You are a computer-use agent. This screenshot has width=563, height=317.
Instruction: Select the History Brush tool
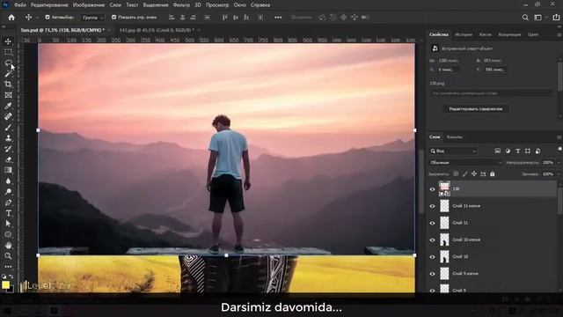[8, 149]
